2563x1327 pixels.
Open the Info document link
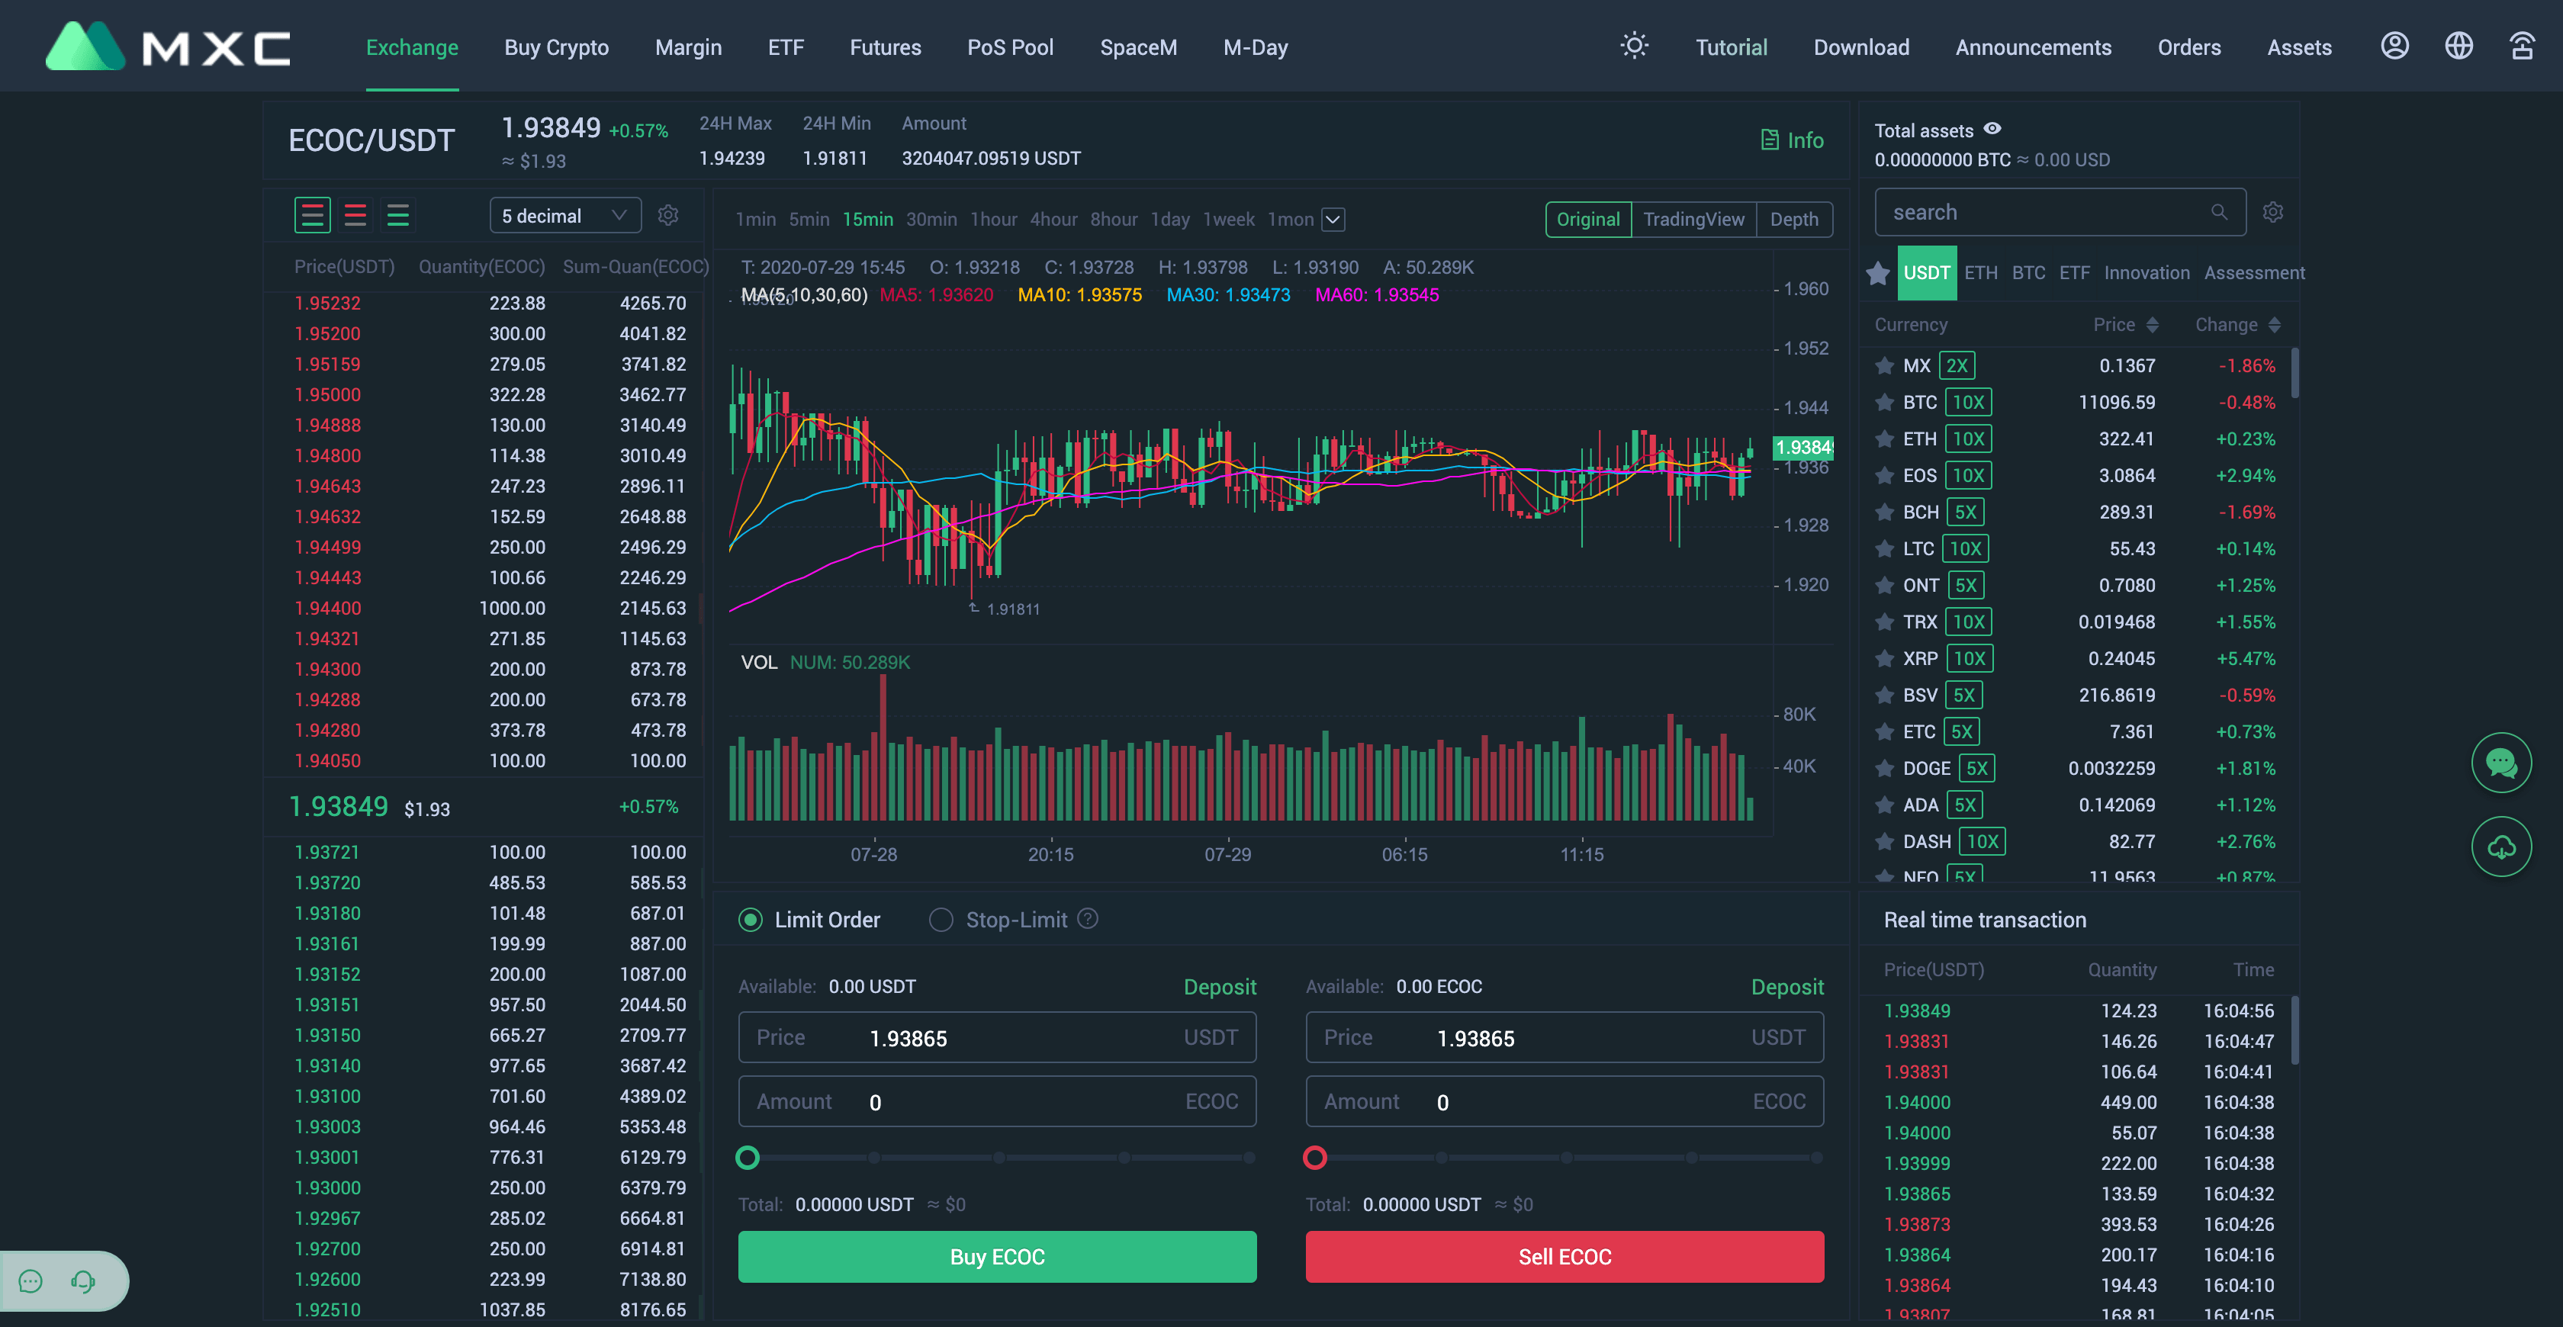pyautogui.click(x=1792, y=140)
